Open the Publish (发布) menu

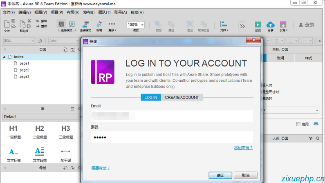[89, 12]
